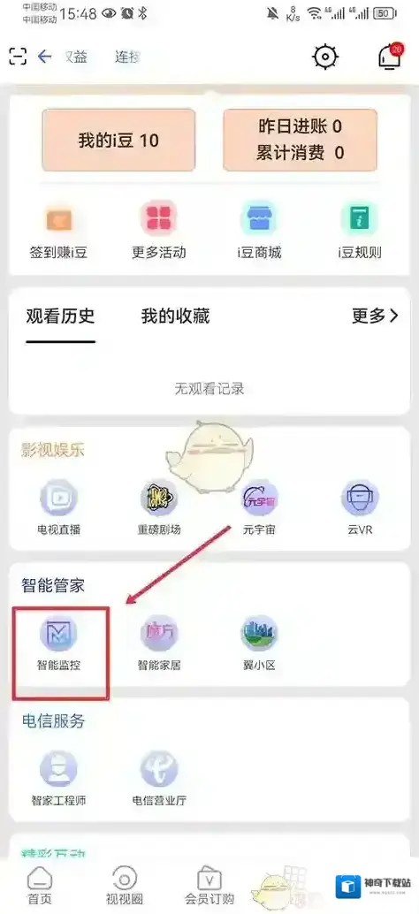Open 更多活动 activities icon
This screenshot has width=419, height=914.
[158, 218]
